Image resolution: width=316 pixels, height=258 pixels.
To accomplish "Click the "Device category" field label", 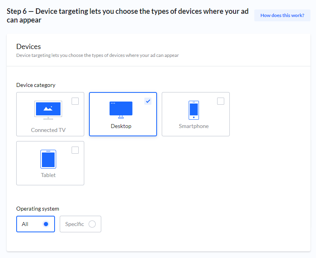I will [x=36, y=85].
